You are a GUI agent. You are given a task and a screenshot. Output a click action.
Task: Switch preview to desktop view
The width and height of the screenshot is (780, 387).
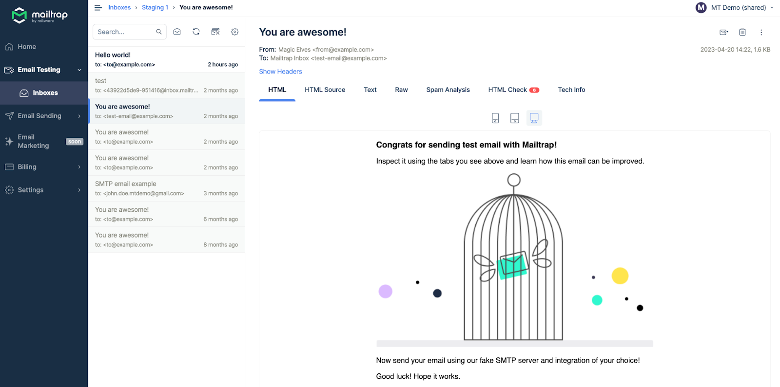tap(534, 118)
